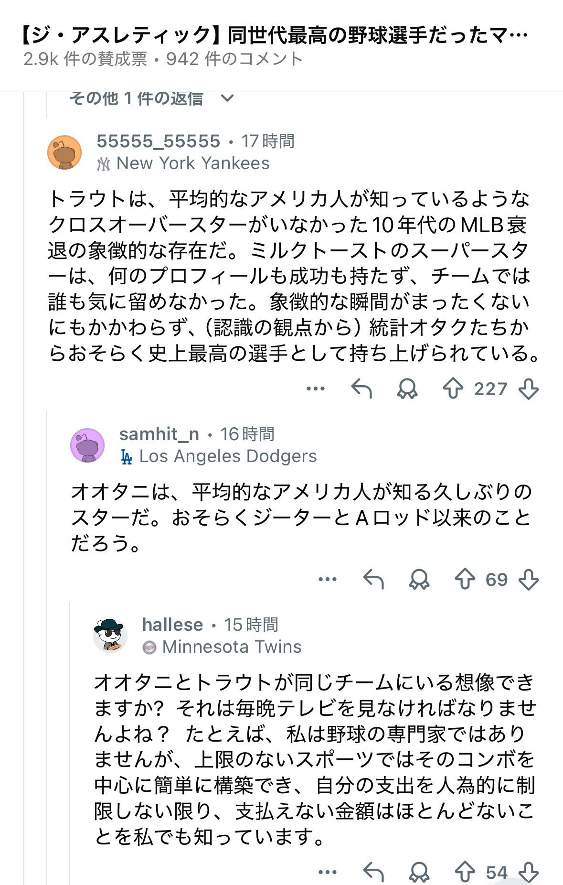Reply to the 55555_55555 comment
This screenshot has height=885, width=563.
point(361,389)
